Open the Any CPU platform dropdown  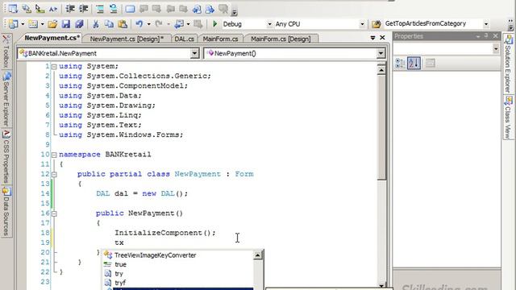pos(362,24)
